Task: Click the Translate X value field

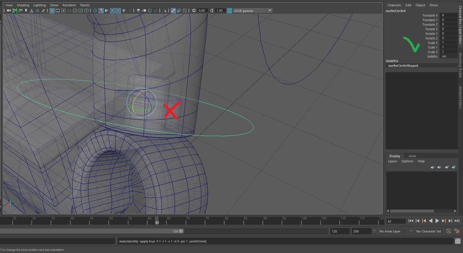Action: (448, 15)
